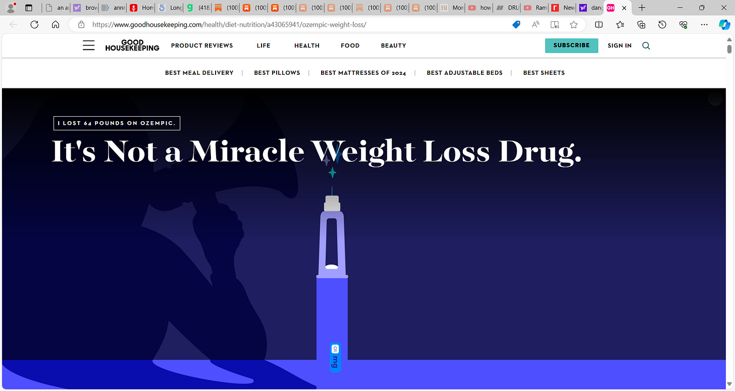
Task: Open the browser profile avatar
Action: tap(10, 8)
